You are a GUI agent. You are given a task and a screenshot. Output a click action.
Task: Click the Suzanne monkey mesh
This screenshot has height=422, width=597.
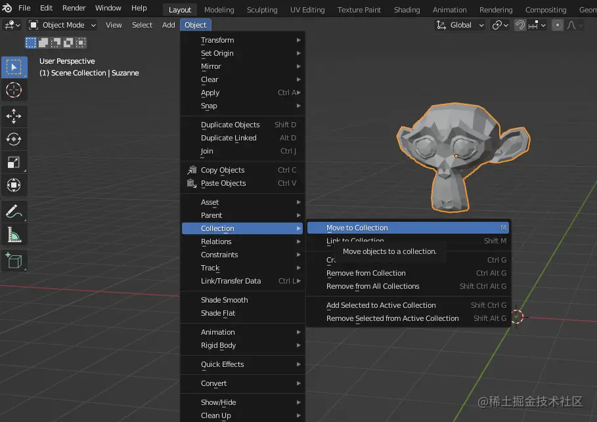(x=457, y=156)
